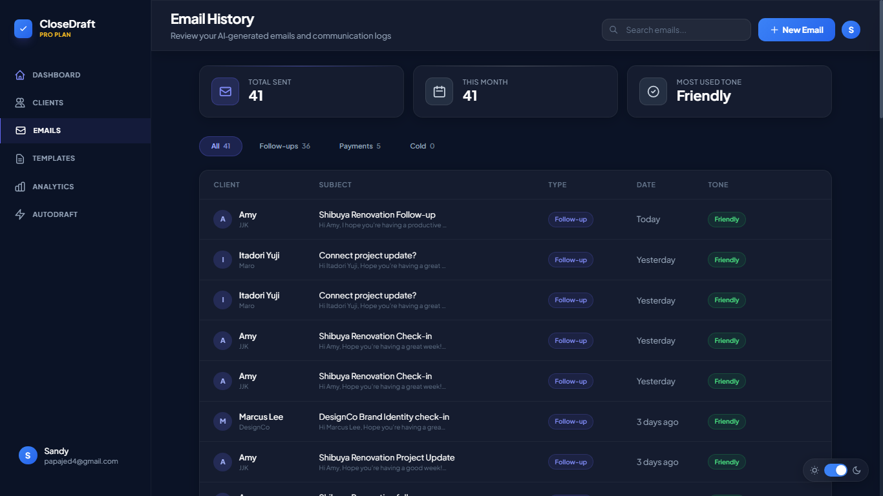
Task: Click the Friendly badge in Marcus Lee row
Action: click(727, 421)
